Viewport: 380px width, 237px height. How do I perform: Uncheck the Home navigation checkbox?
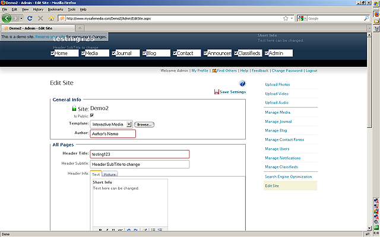tap(53, 53)
